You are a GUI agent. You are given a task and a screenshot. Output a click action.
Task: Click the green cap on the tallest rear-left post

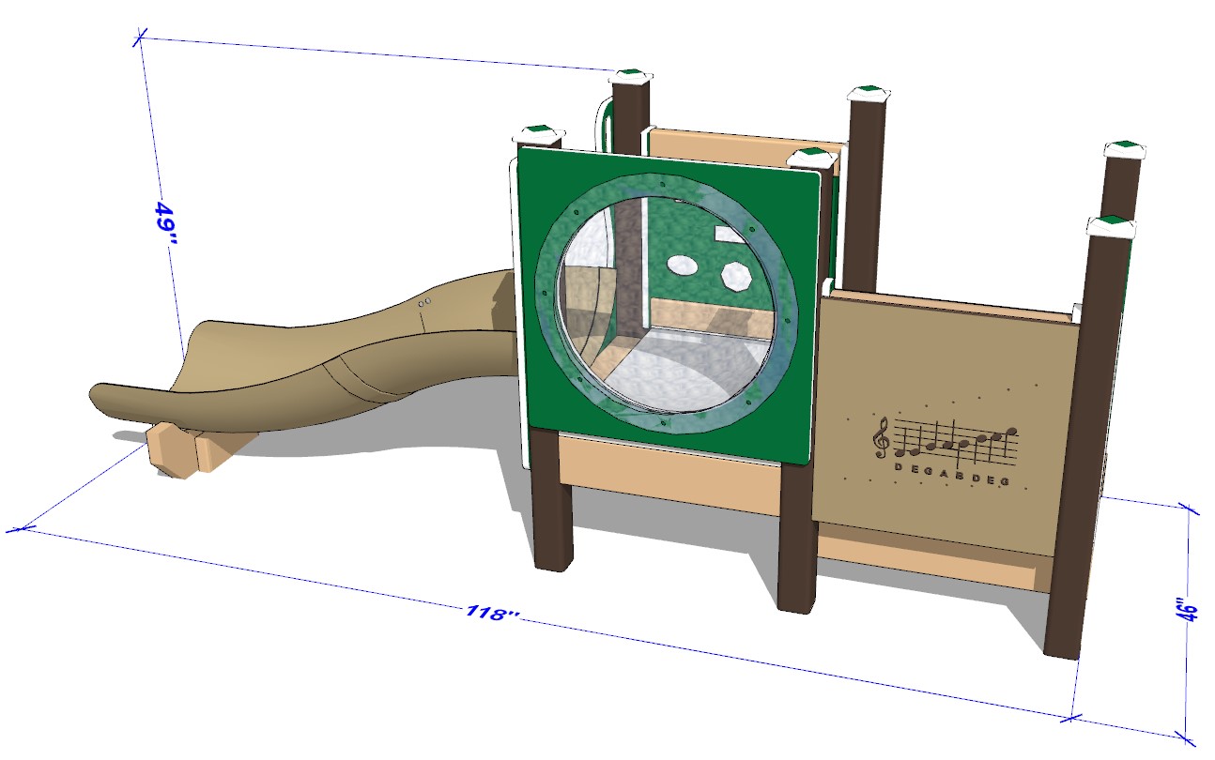pyautogui.click(x=630, y=75)
